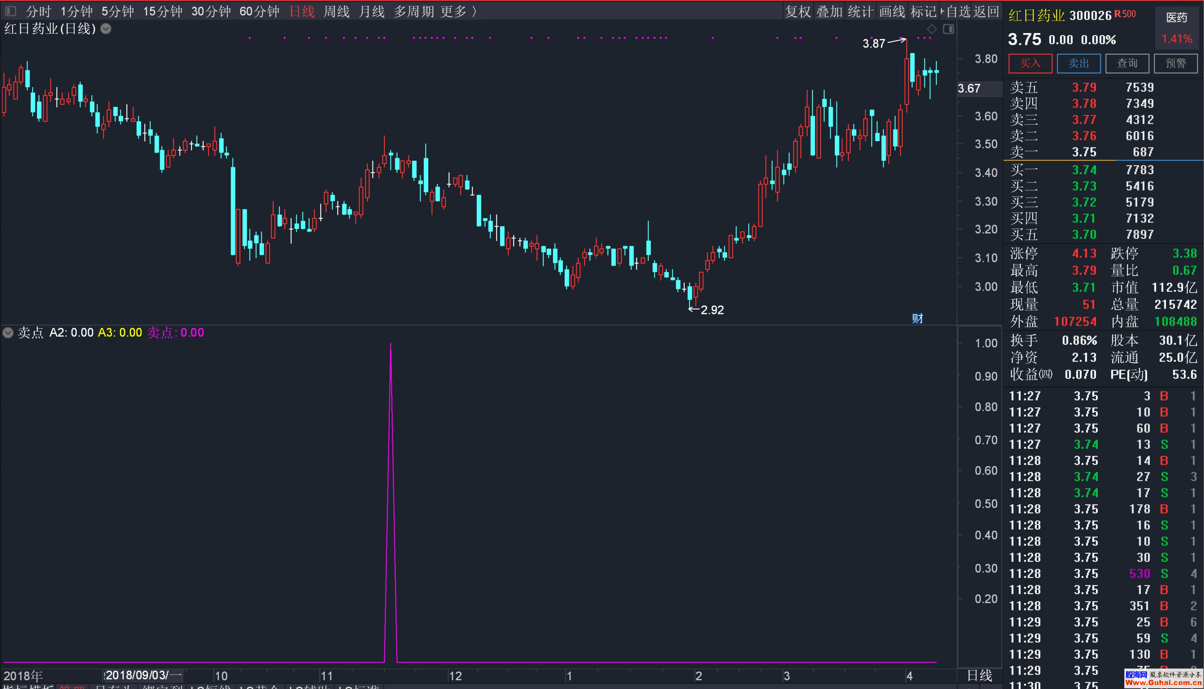This screenshot has height=689, width=1204.
Task: Click the 3.87 high price label
Action: coord(873,43)
